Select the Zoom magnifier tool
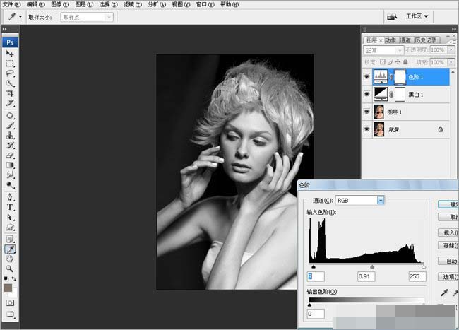Image resolution: width=459 pixels, height=330 pixels. click(10, 269)
